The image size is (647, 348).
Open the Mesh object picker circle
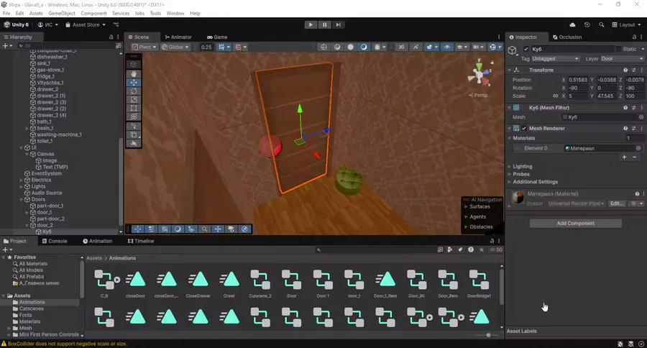(641, 117)
